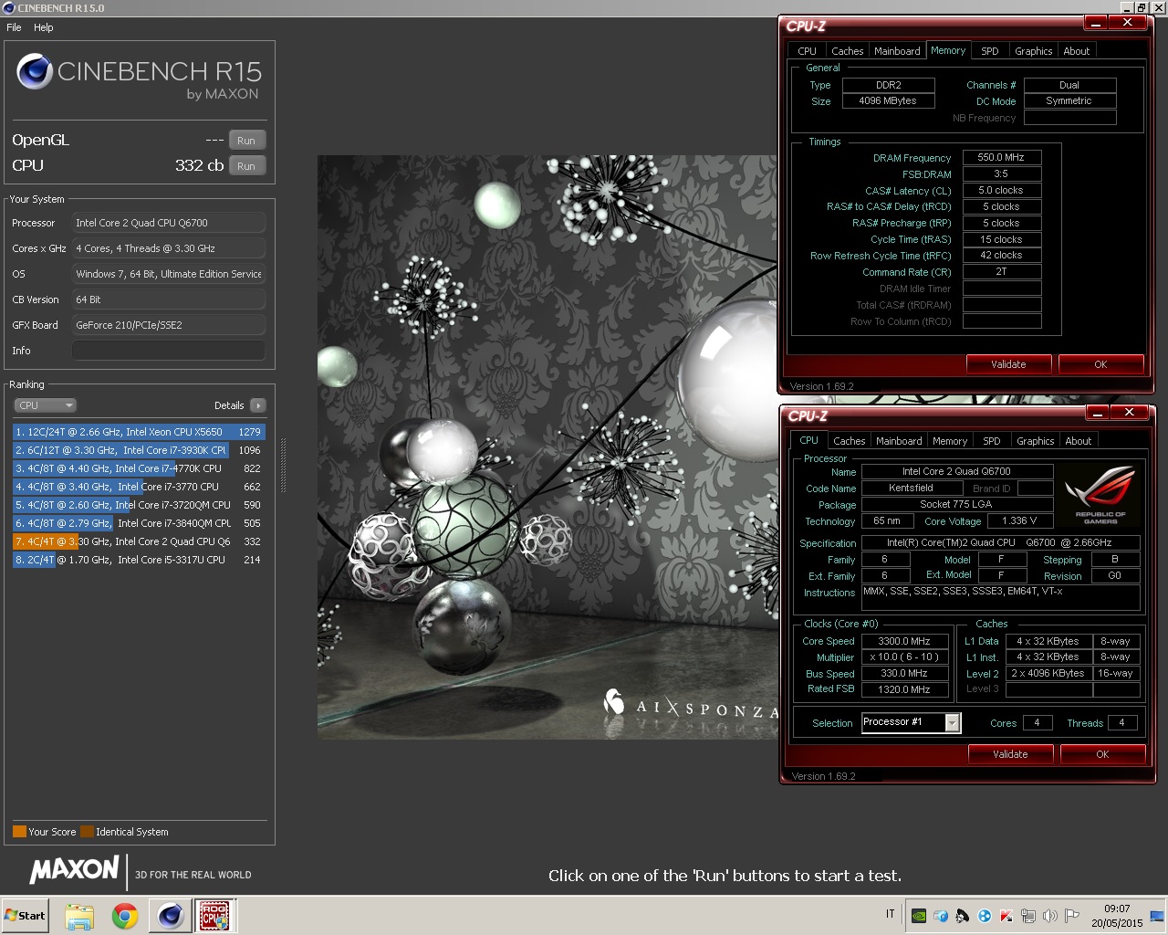The image size is (1168, 935).
Task: Click the Core Voltage 1.336 V value
Action: [1019, 520]
